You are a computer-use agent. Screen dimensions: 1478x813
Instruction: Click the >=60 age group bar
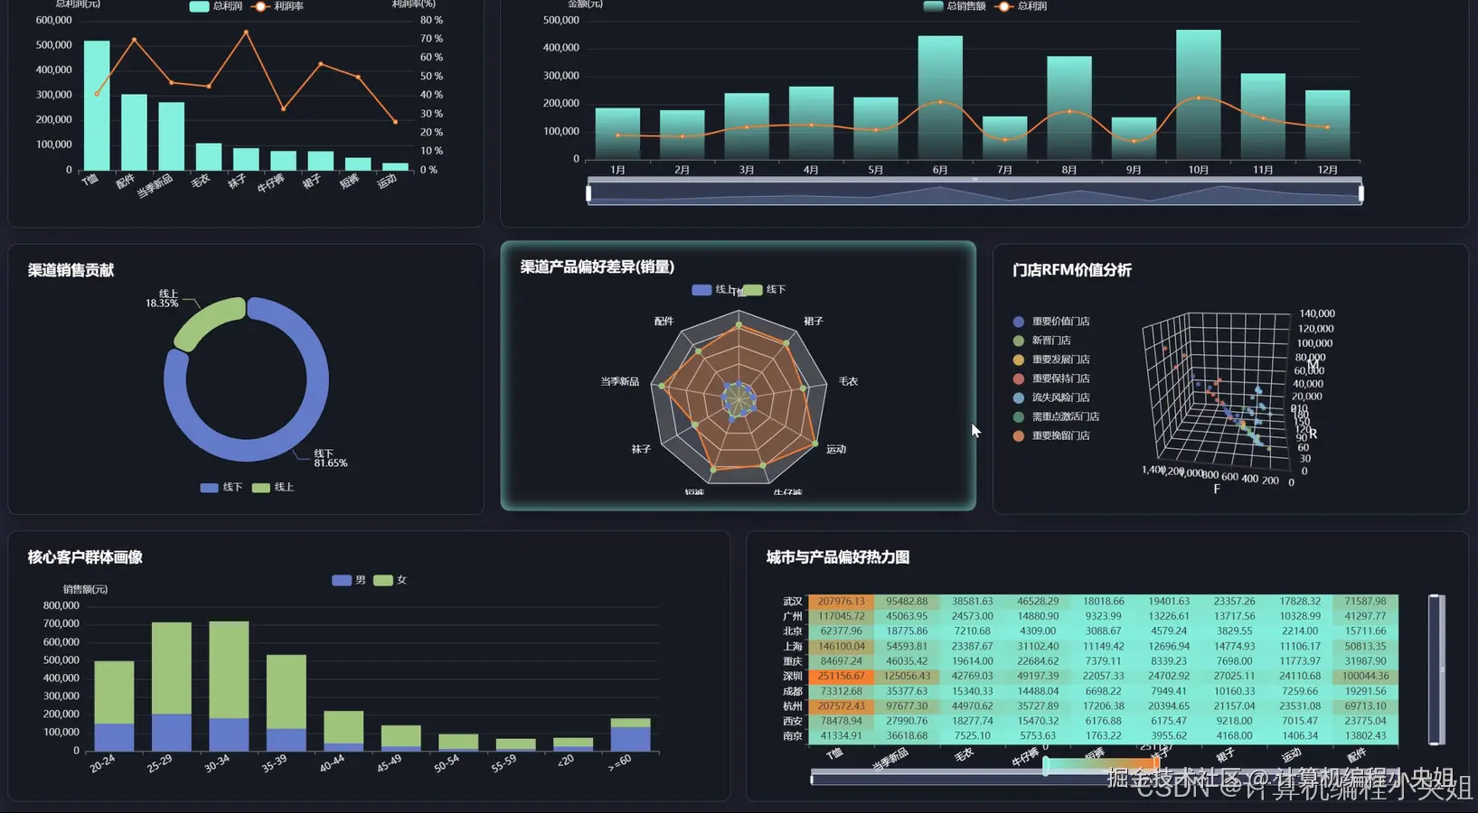click(630, 735)
